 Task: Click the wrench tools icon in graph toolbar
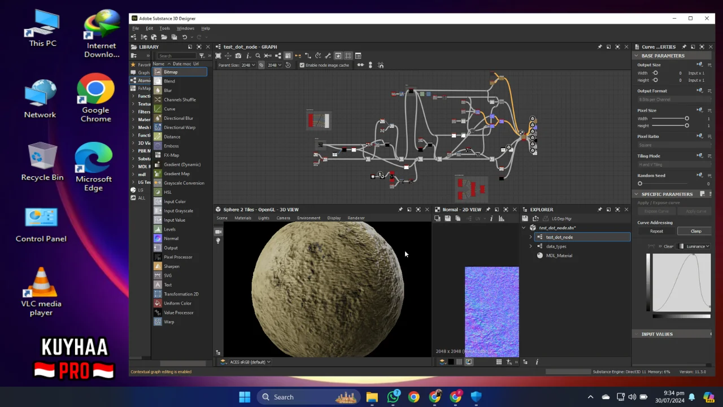[x=328, y=55]
